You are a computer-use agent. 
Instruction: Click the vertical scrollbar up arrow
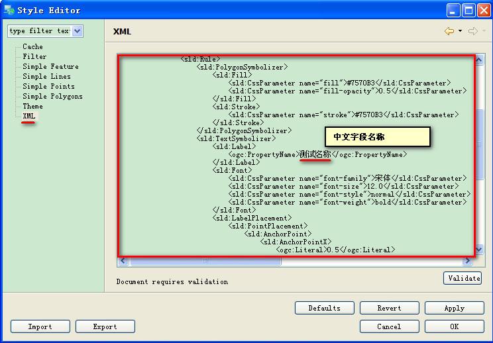coord(480,60)
